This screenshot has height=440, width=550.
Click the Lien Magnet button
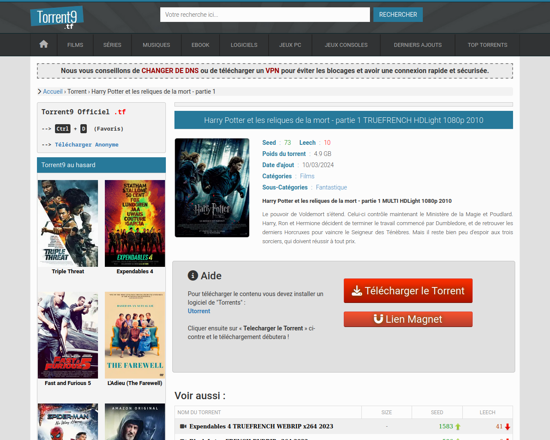click(x=408, y=319)
